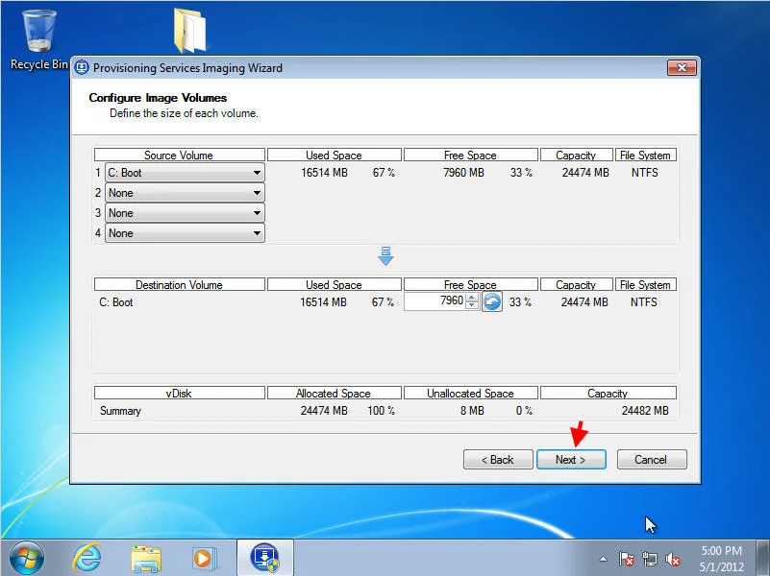770x576 pixels.
Task: Click the source used space '16514 MB' value
Action: click(x=325, y=173)
